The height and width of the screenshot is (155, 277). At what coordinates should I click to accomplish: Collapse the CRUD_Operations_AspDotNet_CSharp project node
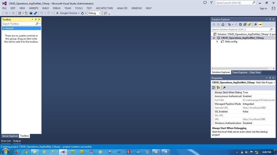(x=214, y=38)
